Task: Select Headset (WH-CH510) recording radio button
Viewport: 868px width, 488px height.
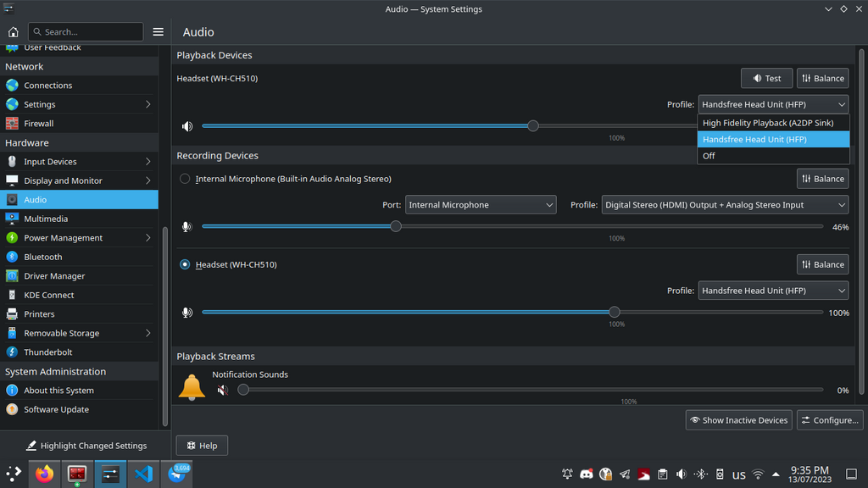Action: click(185, 264)
